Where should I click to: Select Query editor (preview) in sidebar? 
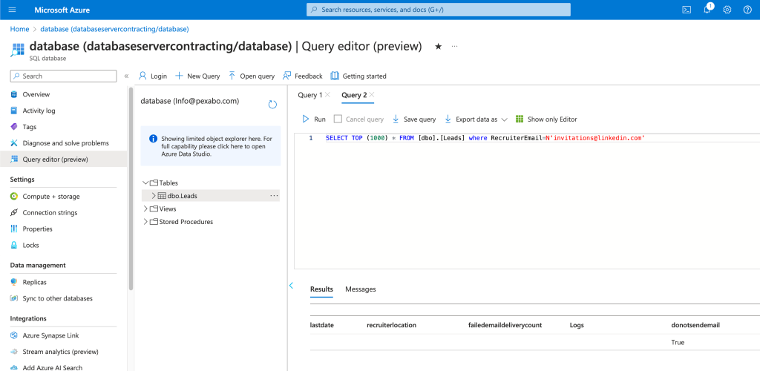(64, 159)
